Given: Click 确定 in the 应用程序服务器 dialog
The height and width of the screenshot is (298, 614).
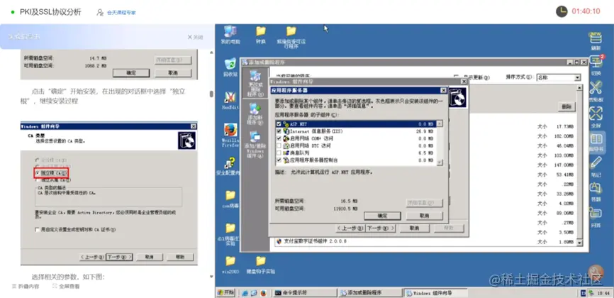Looking at the screenshot, I should click(x=382, y=216).
